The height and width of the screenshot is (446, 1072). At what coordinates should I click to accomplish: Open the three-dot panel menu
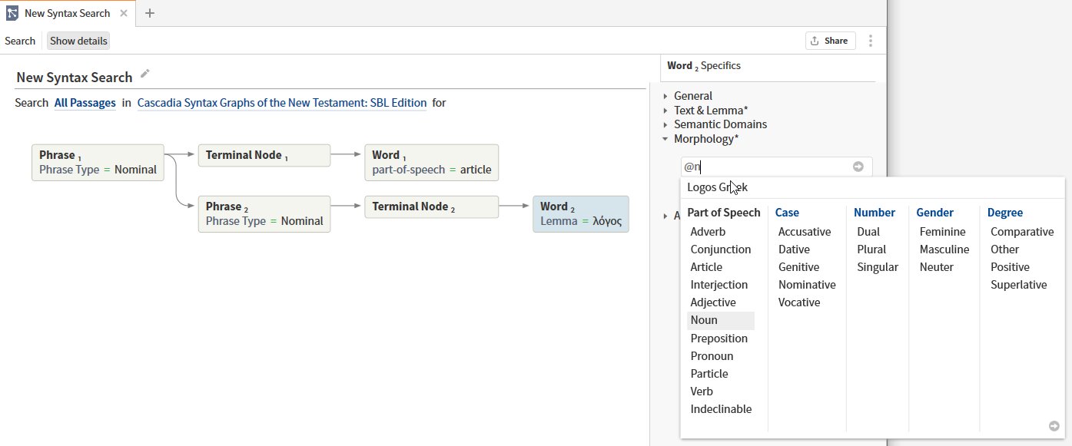pos(871,41)
